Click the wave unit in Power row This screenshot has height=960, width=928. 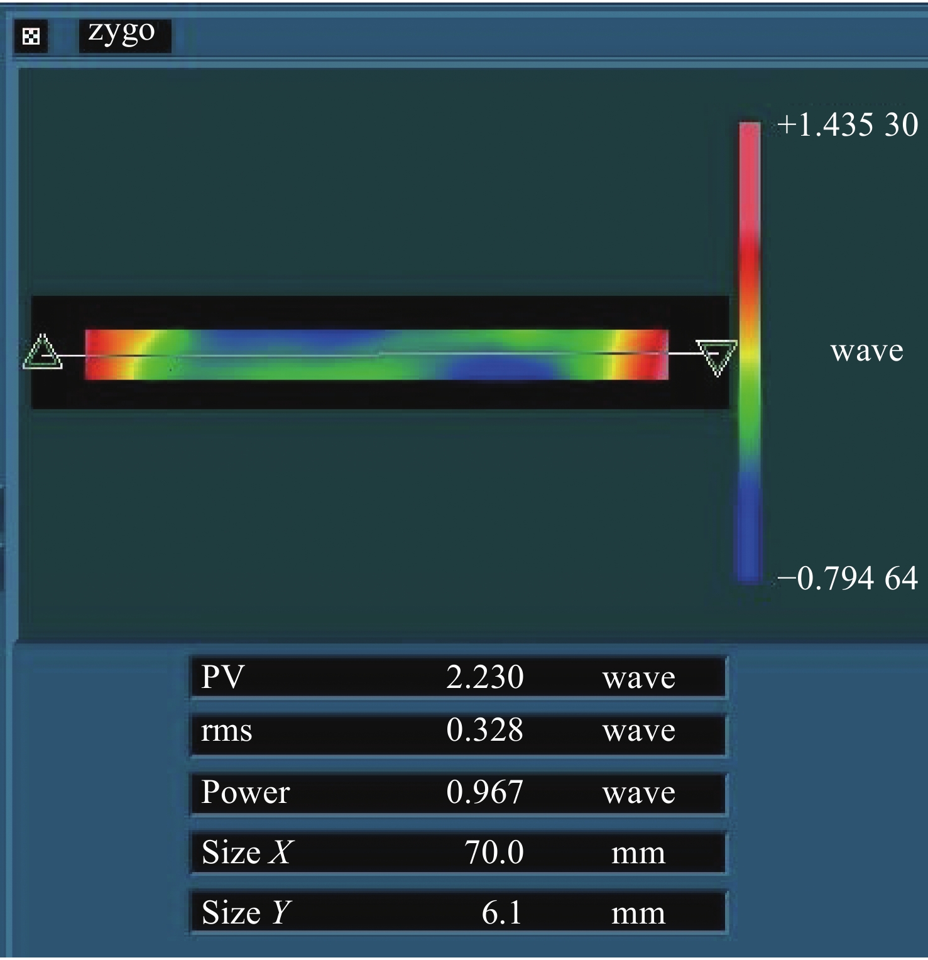tap(639, 794)
